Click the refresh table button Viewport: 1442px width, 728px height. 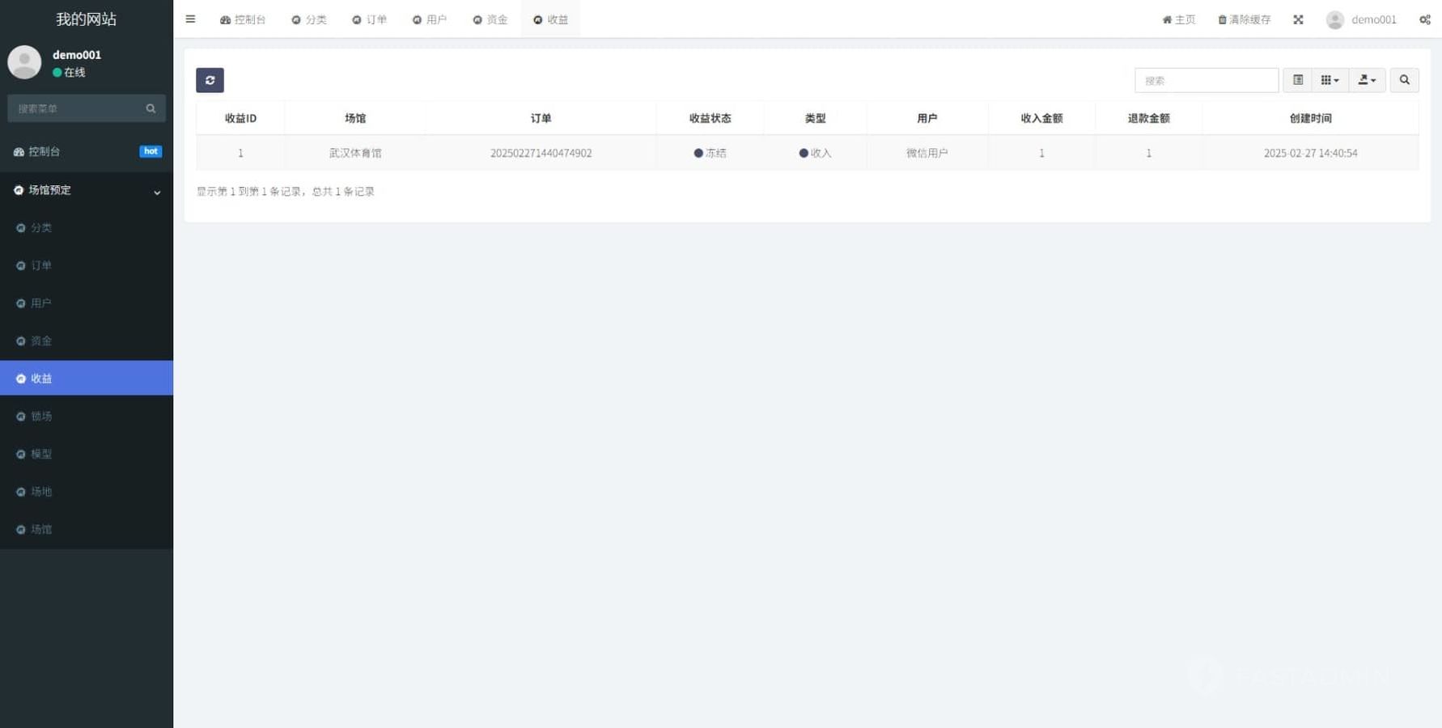(210, 80)
